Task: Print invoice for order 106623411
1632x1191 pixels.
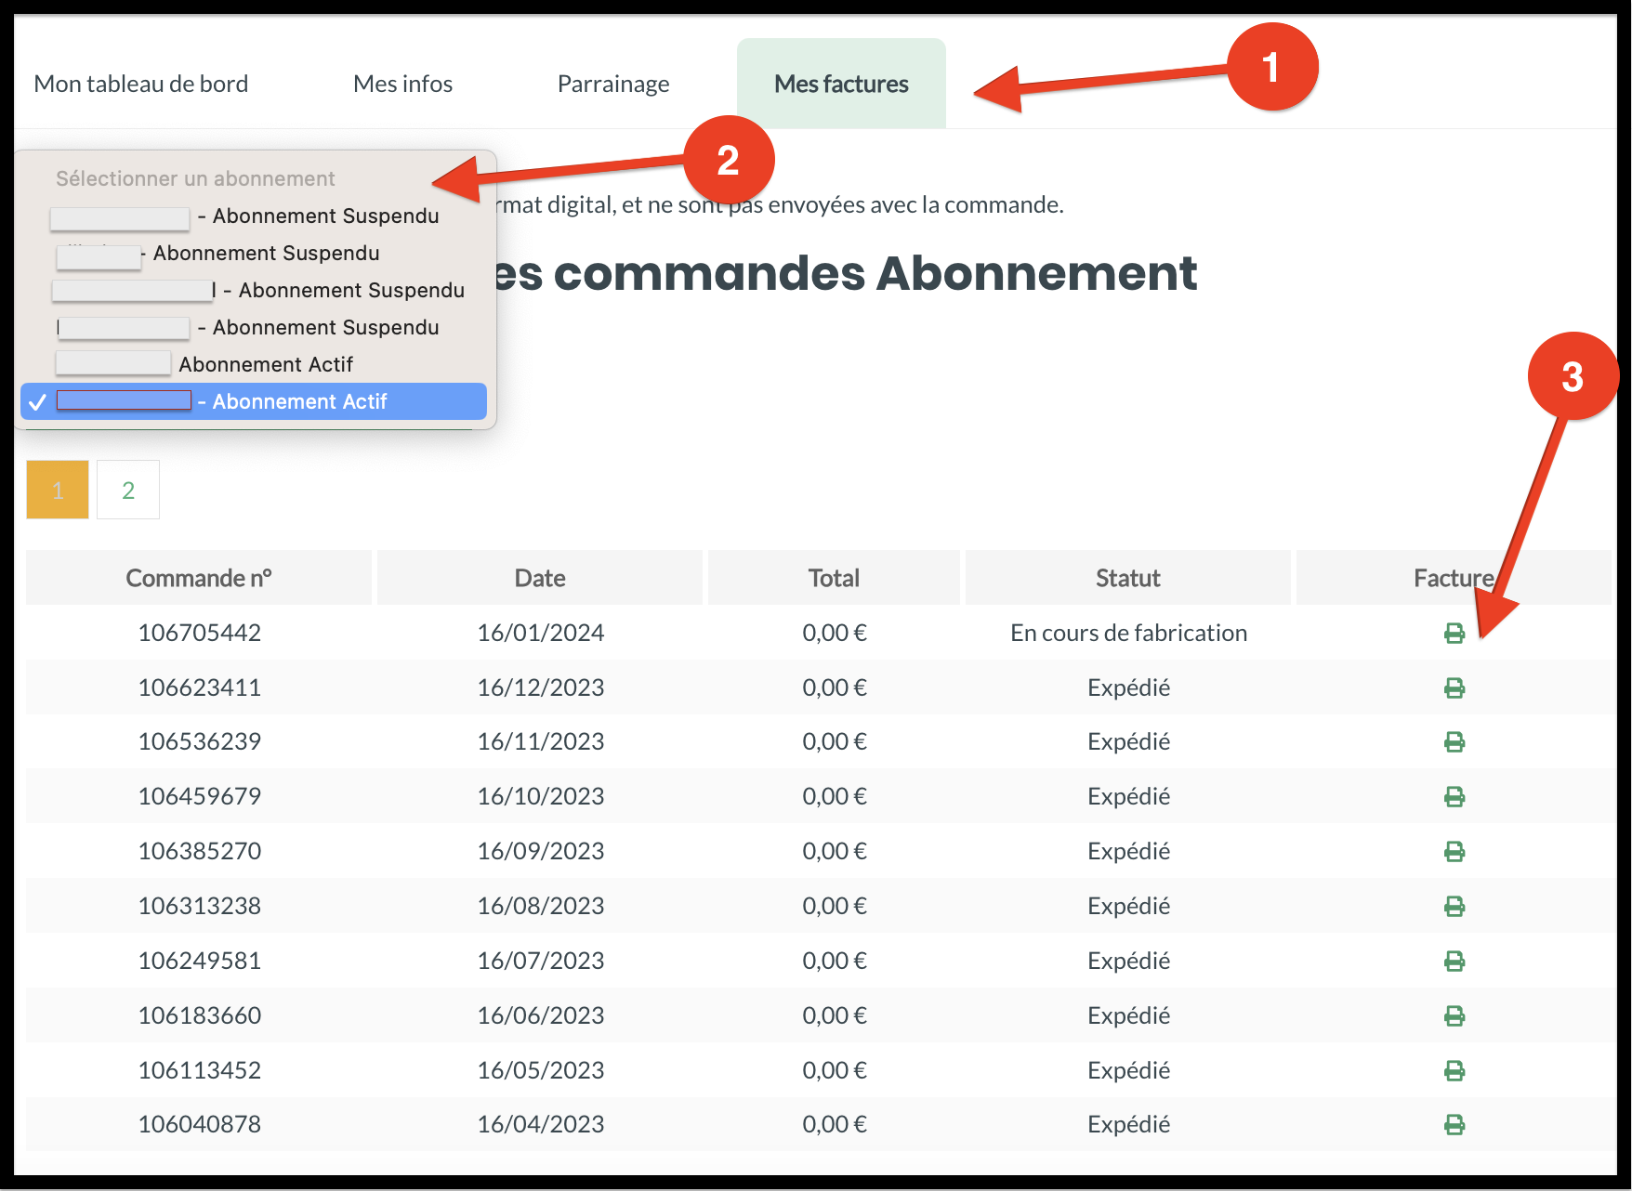Action: tap(1454, 688)
